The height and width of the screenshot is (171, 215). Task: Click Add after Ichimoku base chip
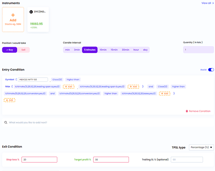[x=165, y=94]
